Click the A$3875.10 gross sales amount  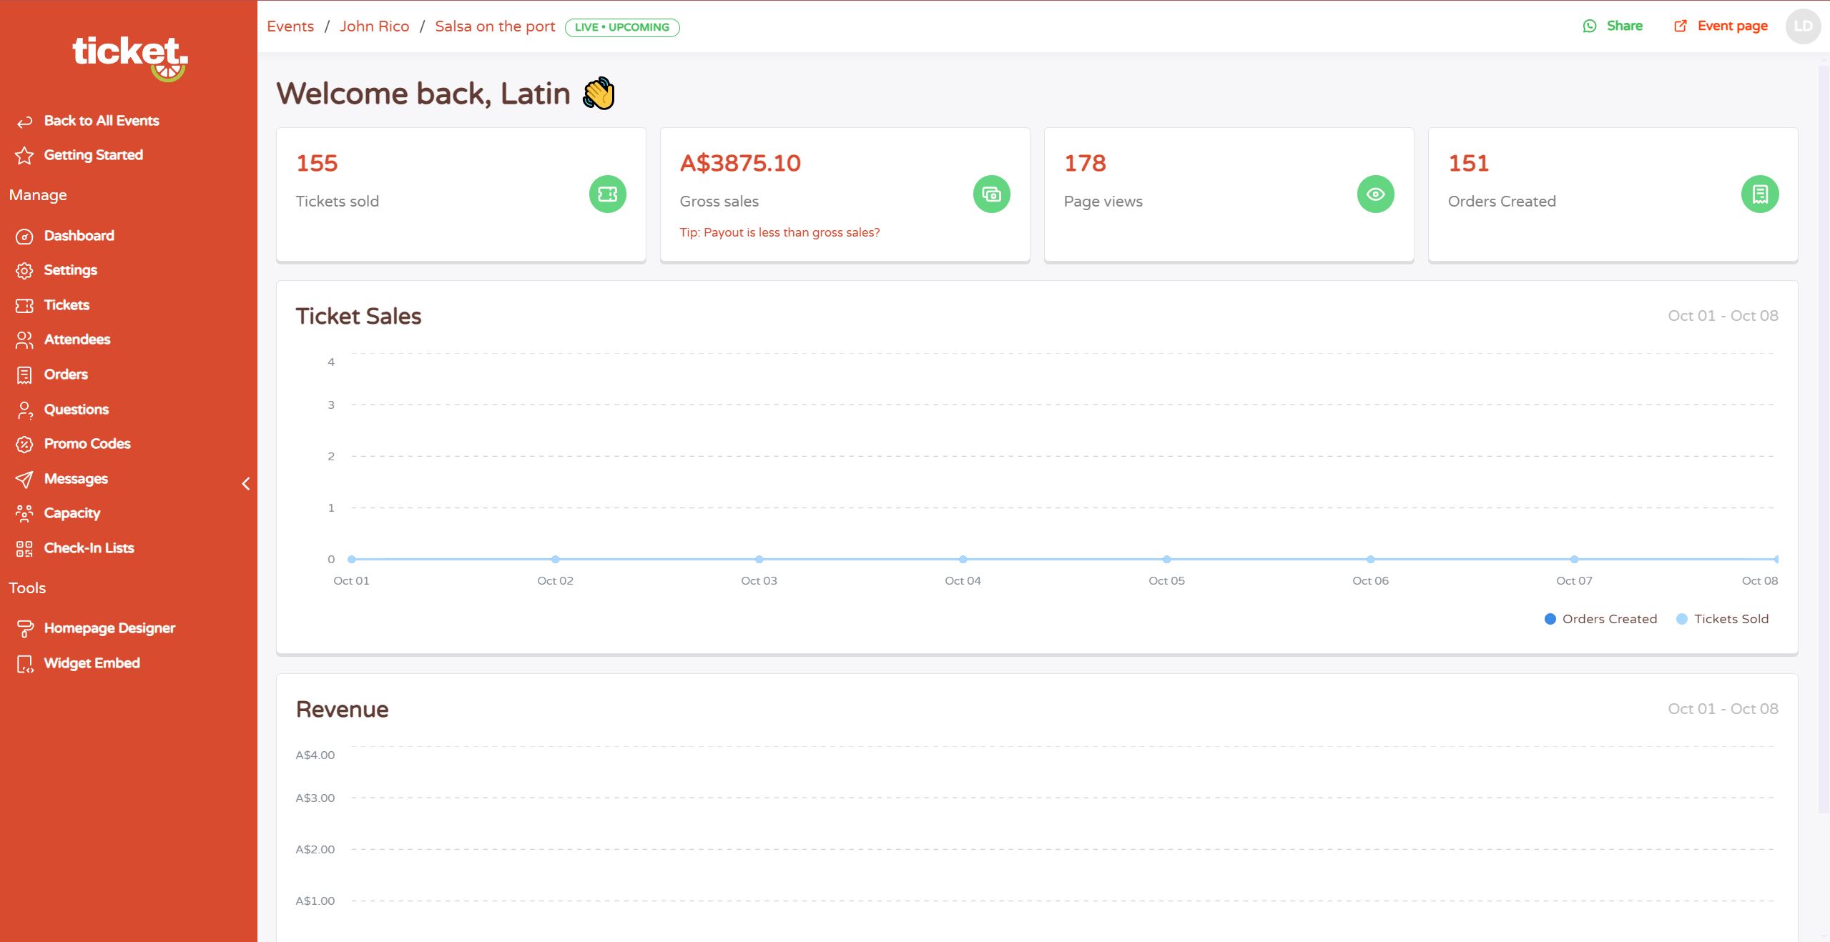click(x=740, y=164)
